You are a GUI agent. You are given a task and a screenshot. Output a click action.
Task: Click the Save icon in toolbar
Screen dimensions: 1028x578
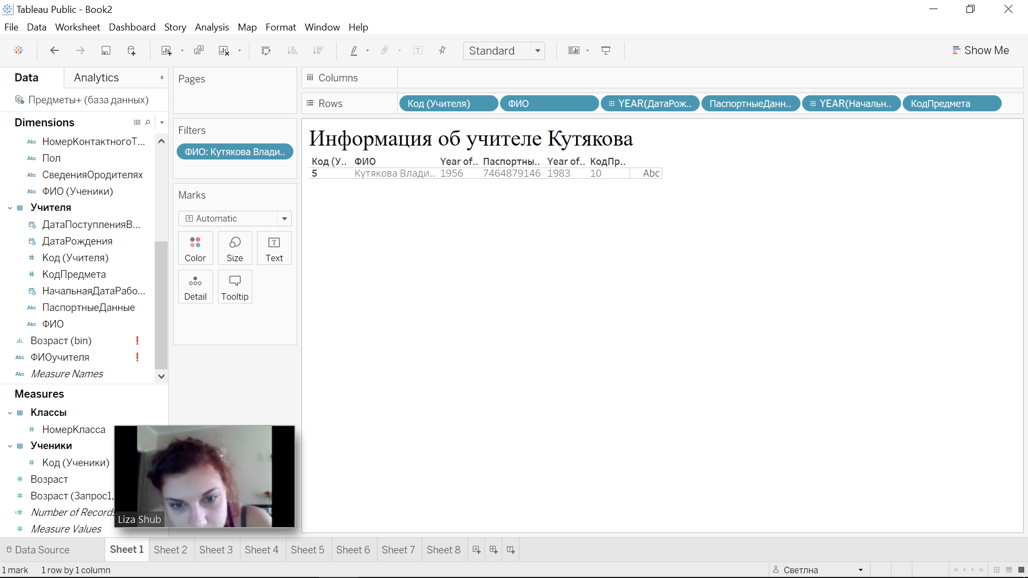coord(106,50)
